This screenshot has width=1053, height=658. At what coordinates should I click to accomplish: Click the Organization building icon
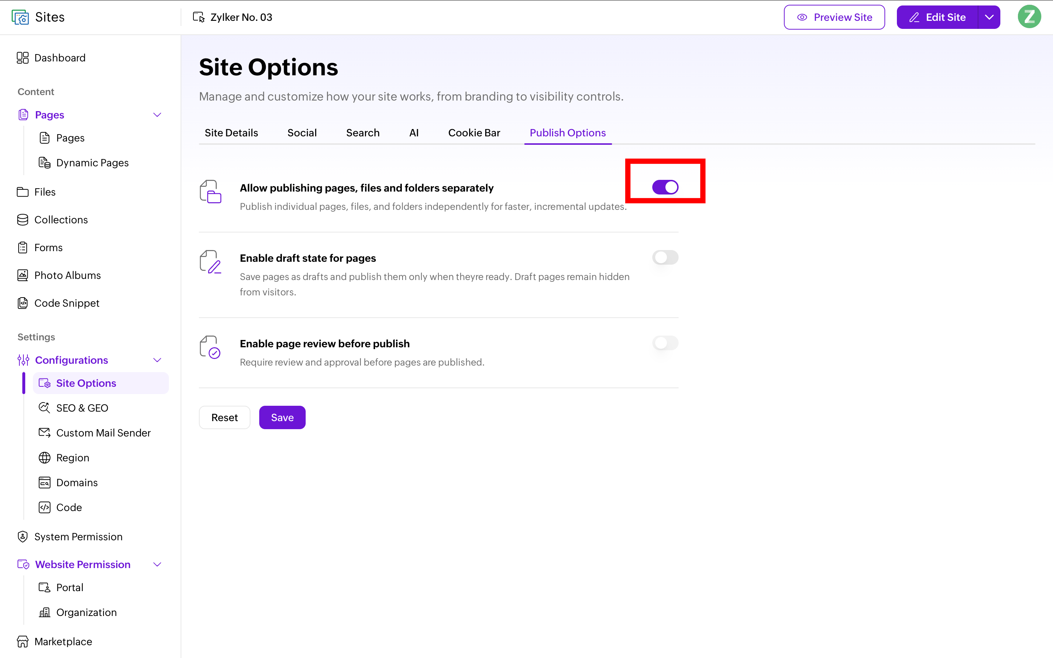point(44,612)
